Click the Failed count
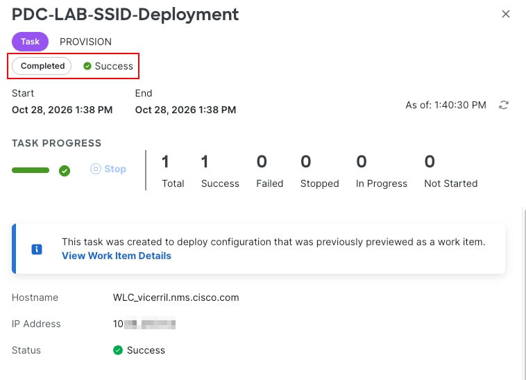The width and height of the screenshot is (526, 380). coord(262,162)
